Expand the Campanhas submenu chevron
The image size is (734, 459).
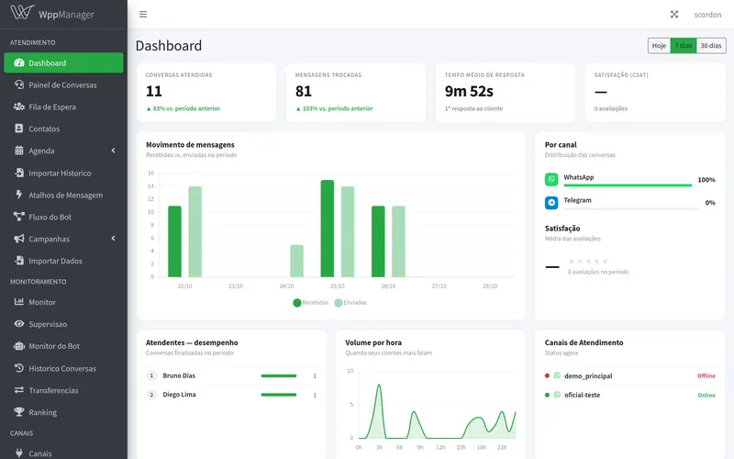(x=113, y=239)
